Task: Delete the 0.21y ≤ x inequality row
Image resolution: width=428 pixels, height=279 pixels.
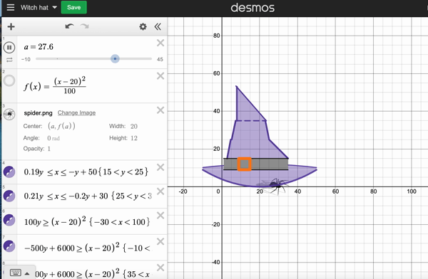Action: 160,191
